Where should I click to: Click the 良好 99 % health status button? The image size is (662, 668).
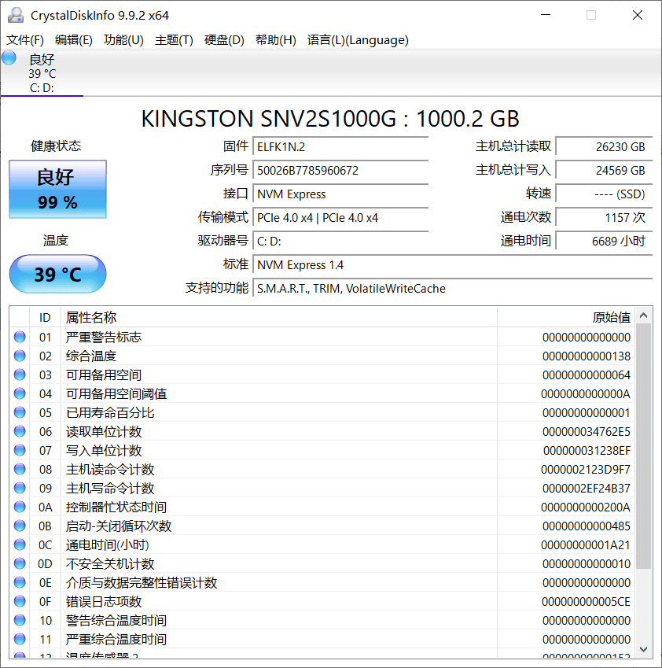57,189
